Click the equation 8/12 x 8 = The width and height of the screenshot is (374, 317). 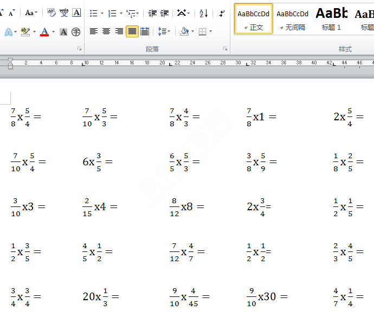[187, 207]
